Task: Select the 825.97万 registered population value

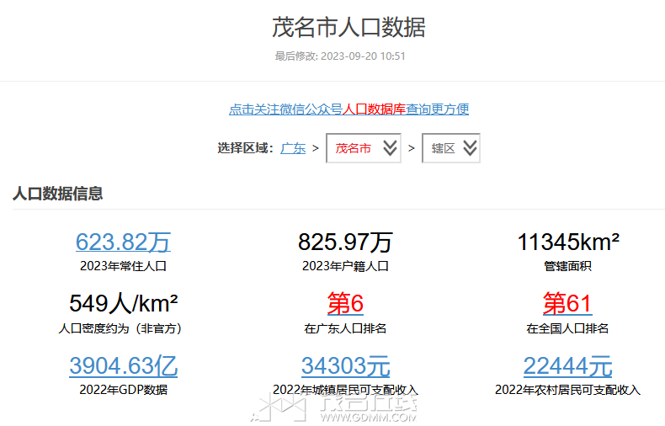Action: (x=345, y=242)
